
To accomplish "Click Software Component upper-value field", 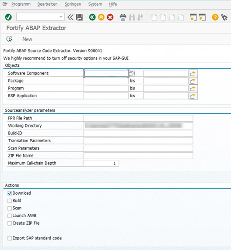I will tap(166, 73).
